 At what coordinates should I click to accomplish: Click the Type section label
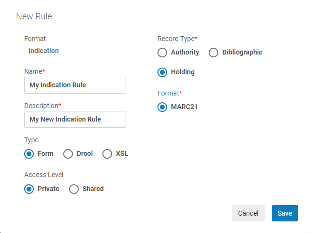pyautogui.click(x=31, y=140)
